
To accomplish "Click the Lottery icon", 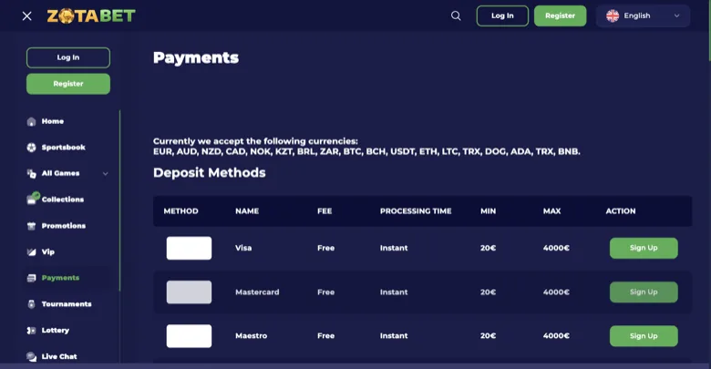I will [31, 331].
